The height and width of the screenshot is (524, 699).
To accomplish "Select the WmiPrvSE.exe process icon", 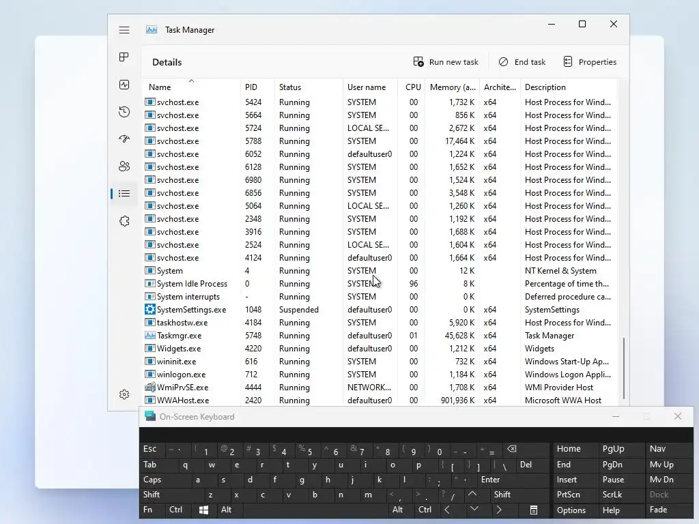I will tap(149, 388).
